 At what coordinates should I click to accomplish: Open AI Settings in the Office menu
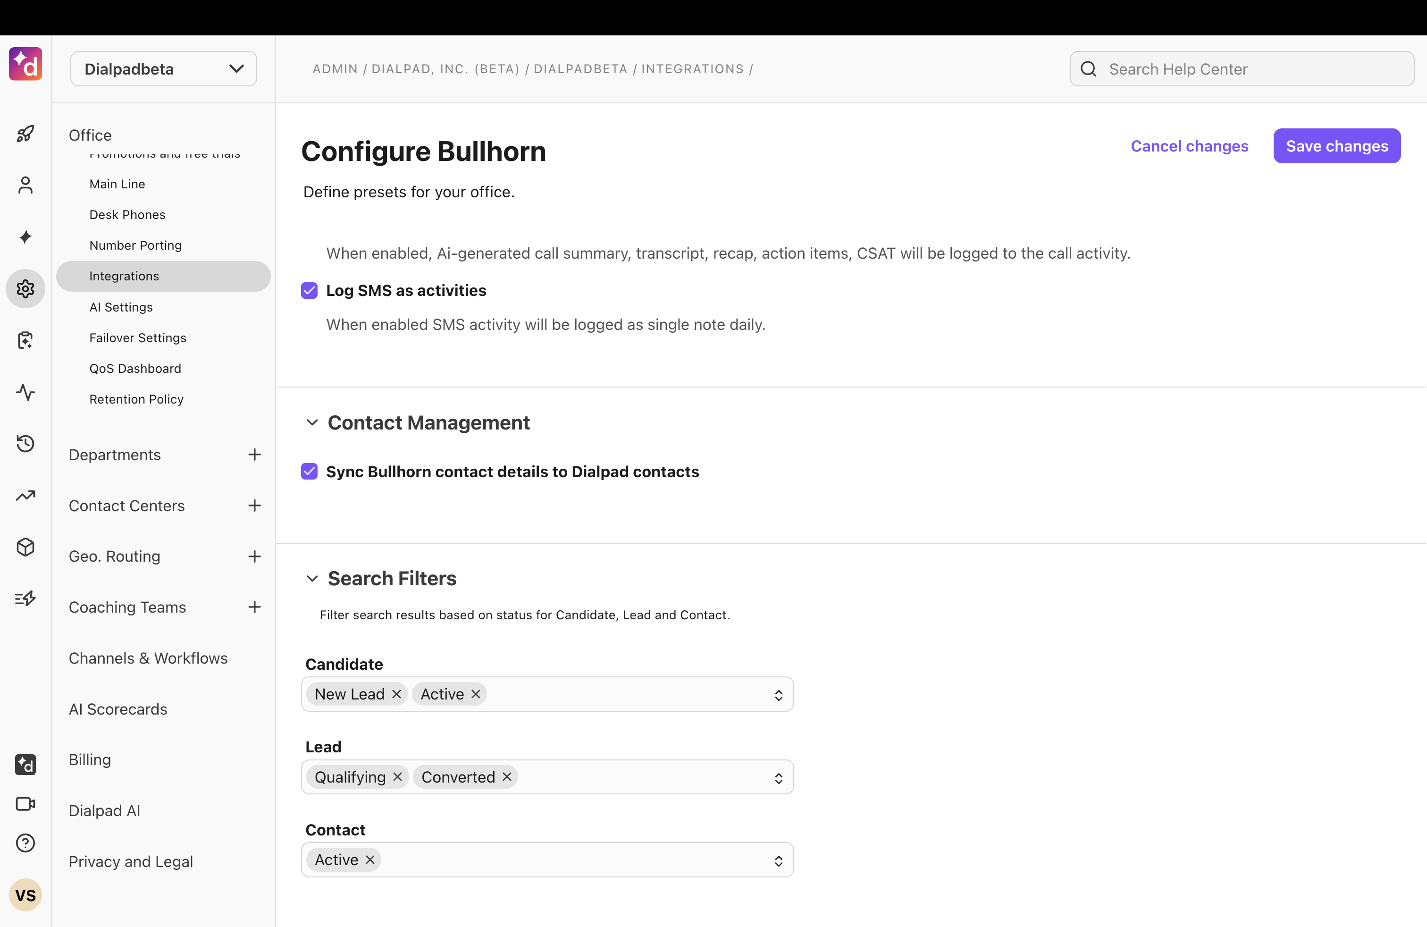(x=121, y=307)
